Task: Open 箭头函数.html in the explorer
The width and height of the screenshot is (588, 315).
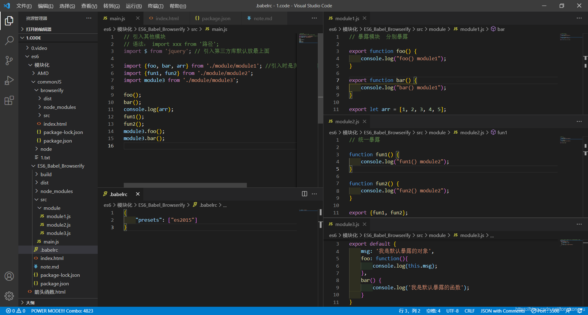Action: pyautogui.click(x=58, y=292)
